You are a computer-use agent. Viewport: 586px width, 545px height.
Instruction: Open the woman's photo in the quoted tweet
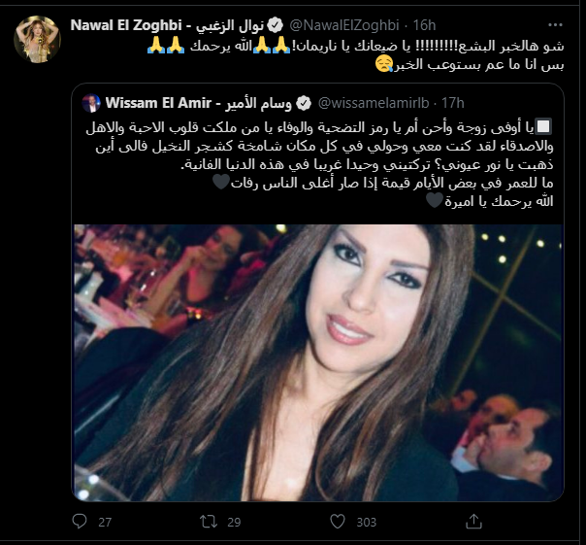[318, 362]
